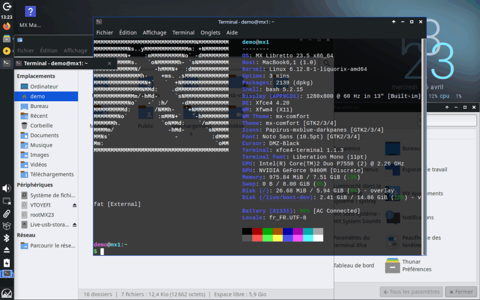
Task: Open Thunar's Affichage menu
Action: pos(75,51)
